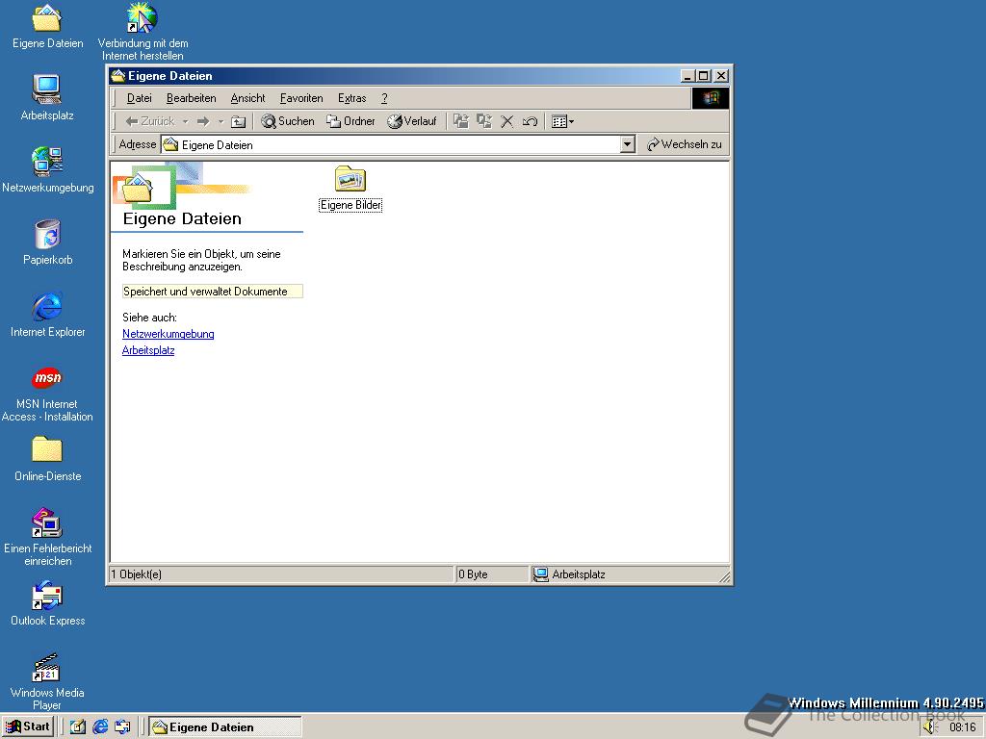This screenshot has width=986, height=739.
Task: Click the volume speaker tray icon
Action: [931, 727]
